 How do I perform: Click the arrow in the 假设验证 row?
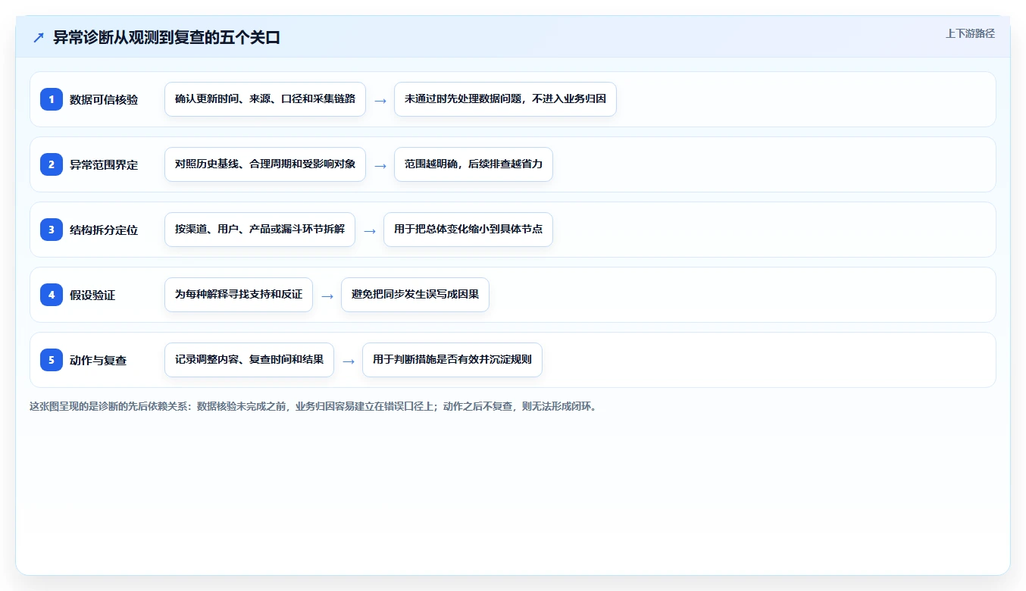click(x=327, y=295)
